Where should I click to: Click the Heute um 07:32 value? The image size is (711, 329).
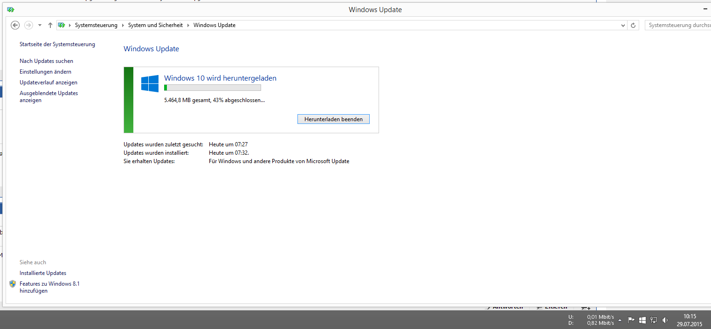(229, 153)
